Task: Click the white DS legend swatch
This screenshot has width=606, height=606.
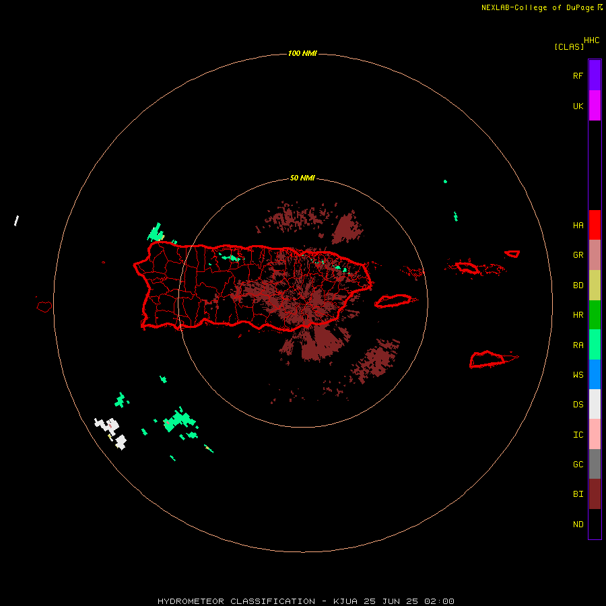Action: pos(595,404)
